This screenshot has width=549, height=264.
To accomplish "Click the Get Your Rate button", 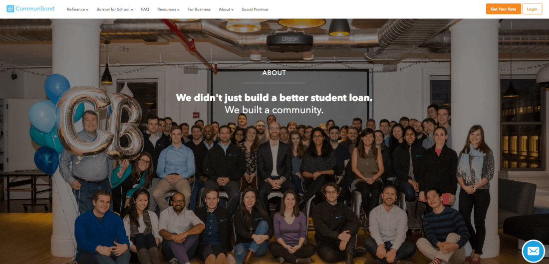I will [503, 9].
